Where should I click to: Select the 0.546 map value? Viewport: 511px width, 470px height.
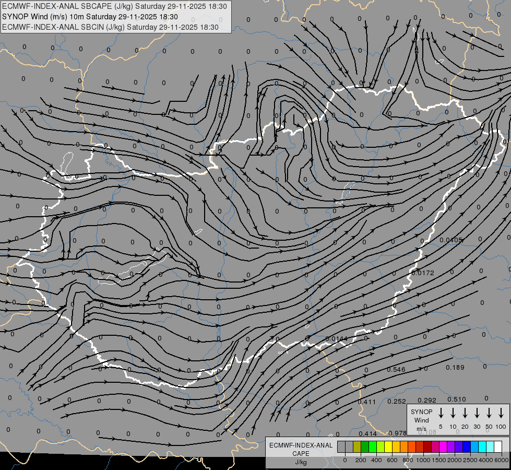pyautogui.click(x=396, y=370)
